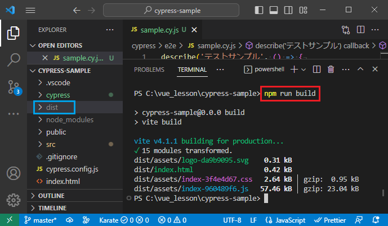Viewport: 388px width, 226px height.
Task: Toggle the secondary side bar layout icon
Action: tap(288, 10)
